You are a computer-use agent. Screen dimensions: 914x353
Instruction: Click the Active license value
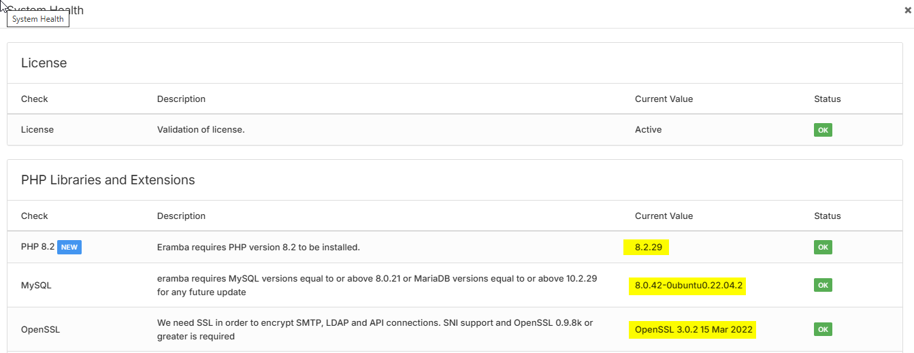tap(648, 130)
